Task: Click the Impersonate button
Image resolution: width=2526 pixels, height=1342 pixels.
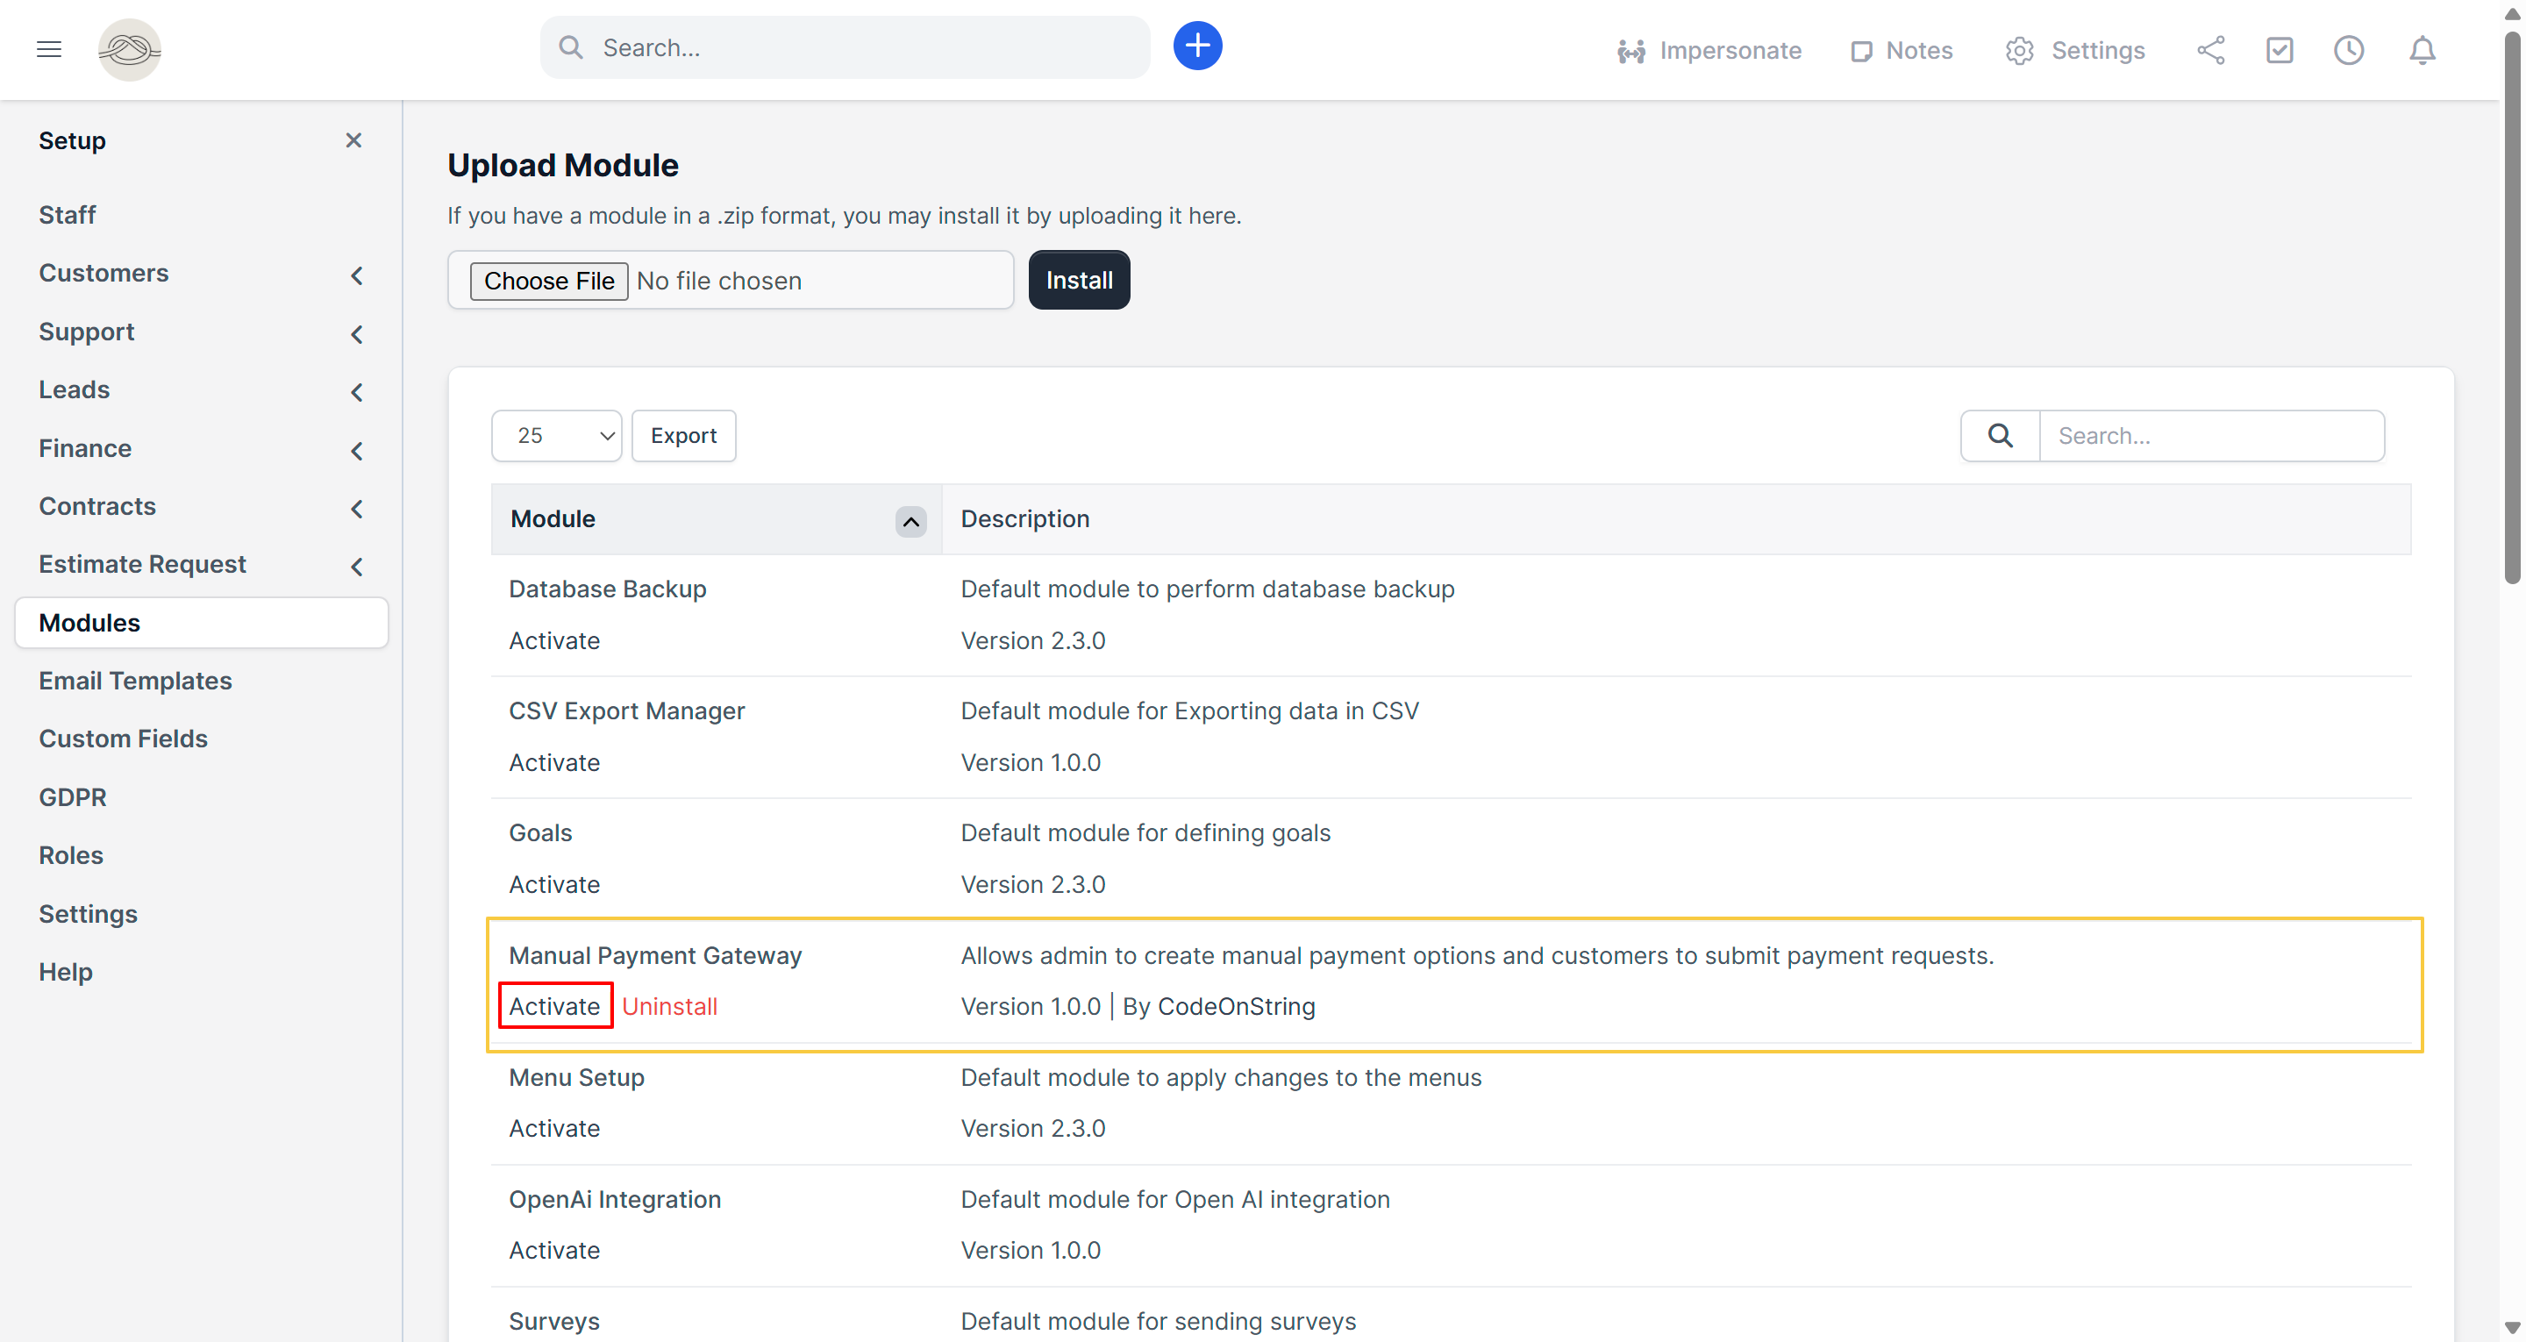Action: [x=1709, y=50]
